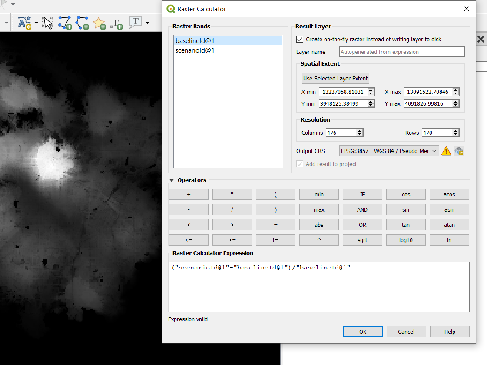Confirm the expression with OK

(363, 332)
